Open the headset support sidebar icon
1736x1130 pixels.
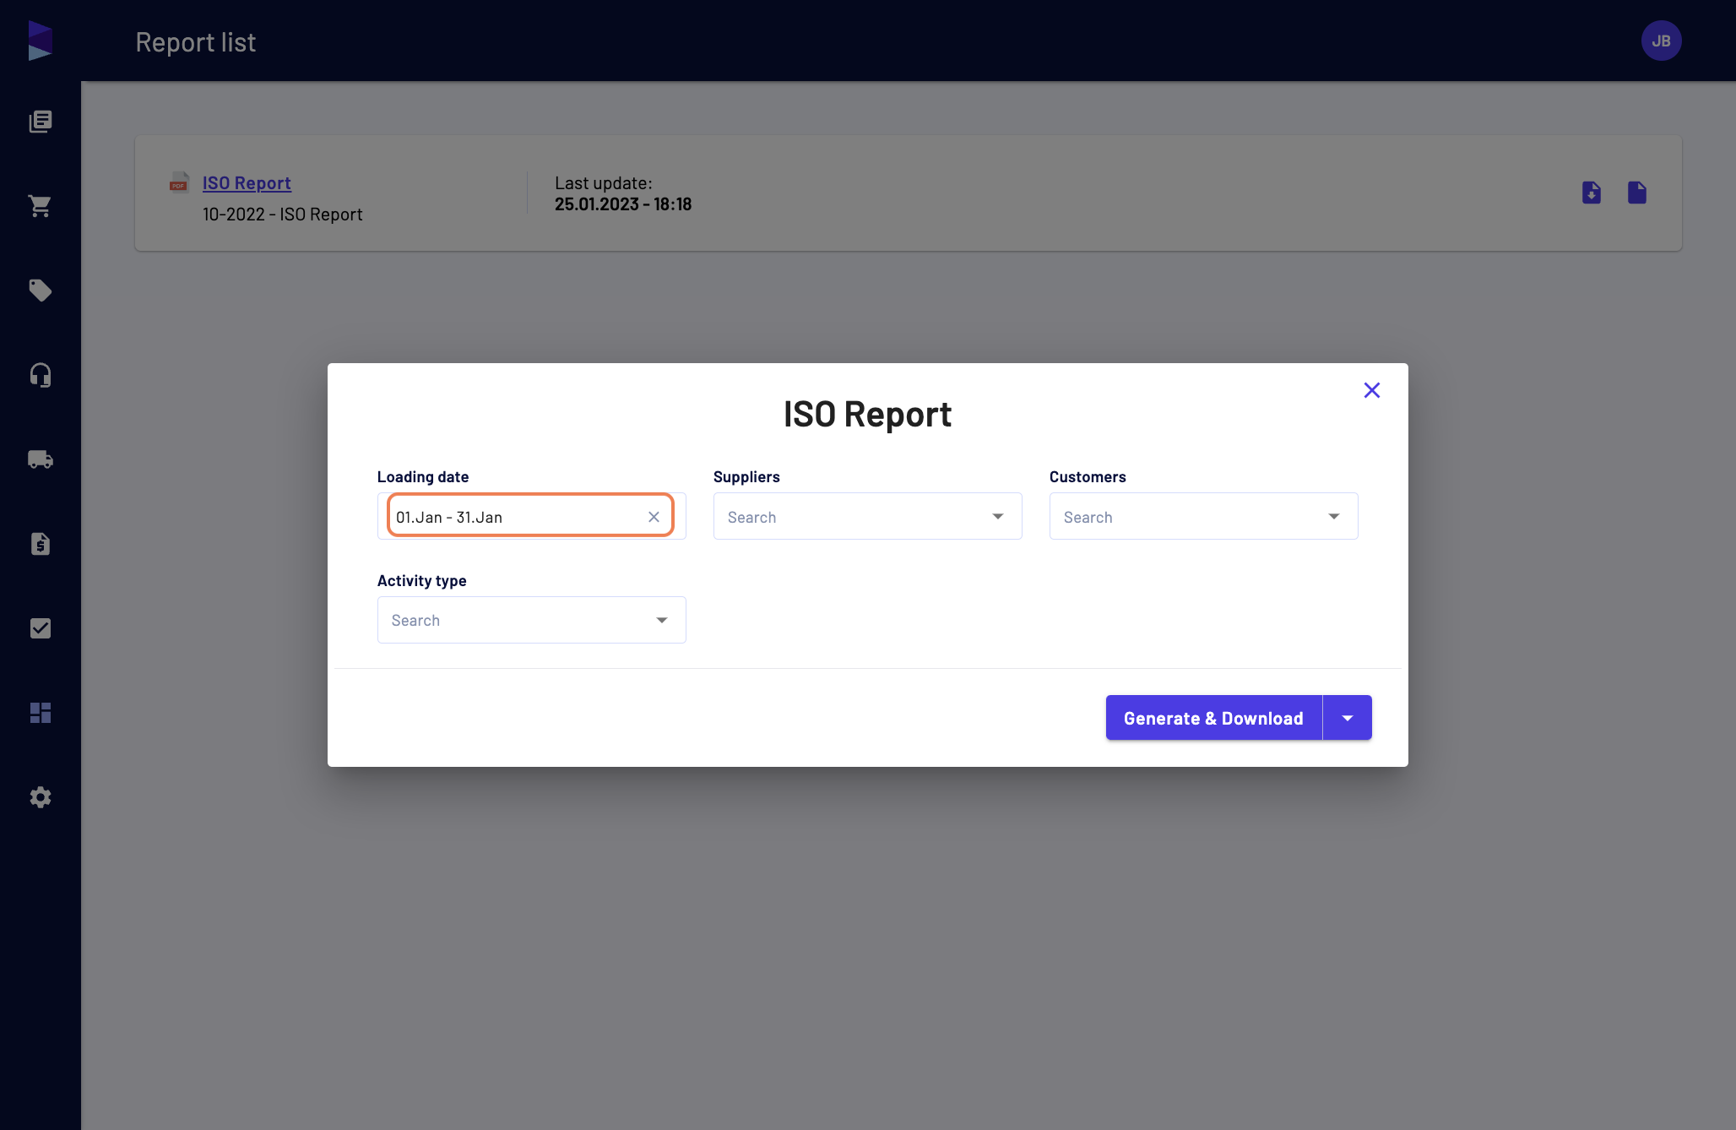(x=41, y=375)
